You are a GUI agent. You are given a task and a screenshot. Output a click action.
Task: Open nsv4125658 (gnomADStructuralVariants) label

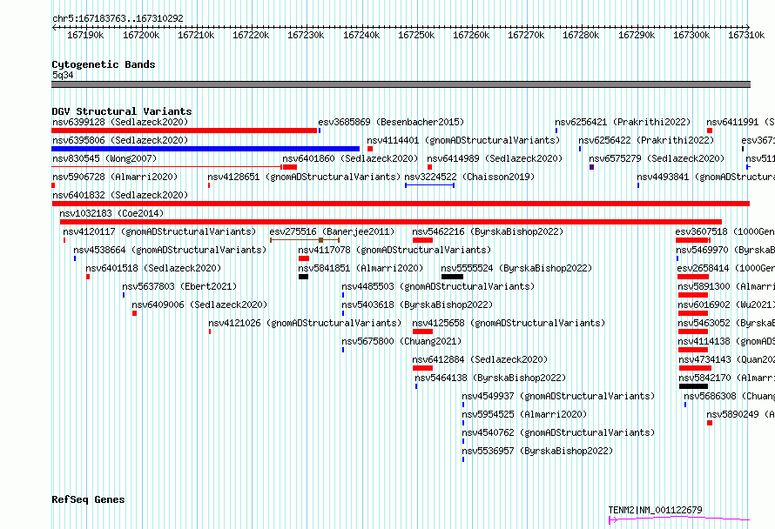coord(509,323)
